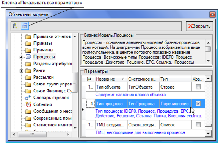Click the row number 4 cell
This screenshot has height=143, width=218.
tap(91, 104)
